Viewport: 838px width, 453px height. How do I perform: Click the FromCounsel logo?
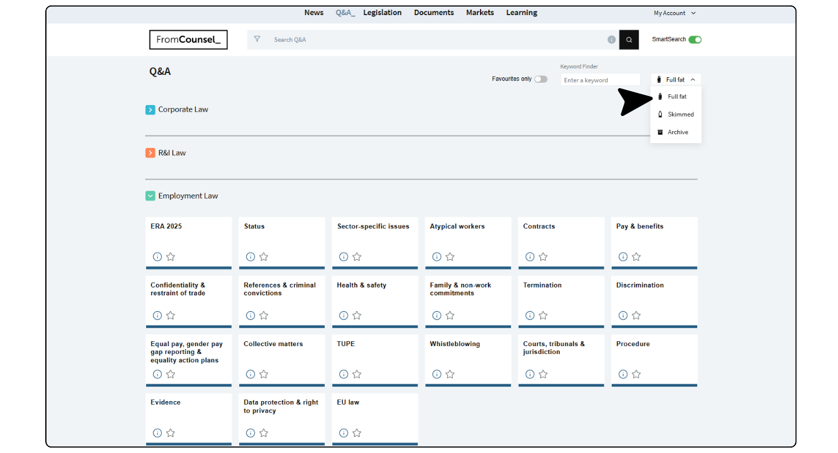click(188, 40)
